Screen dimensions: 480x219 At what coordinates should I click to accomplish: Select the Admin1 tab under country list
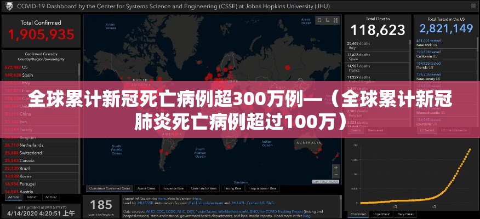(32, 197)
